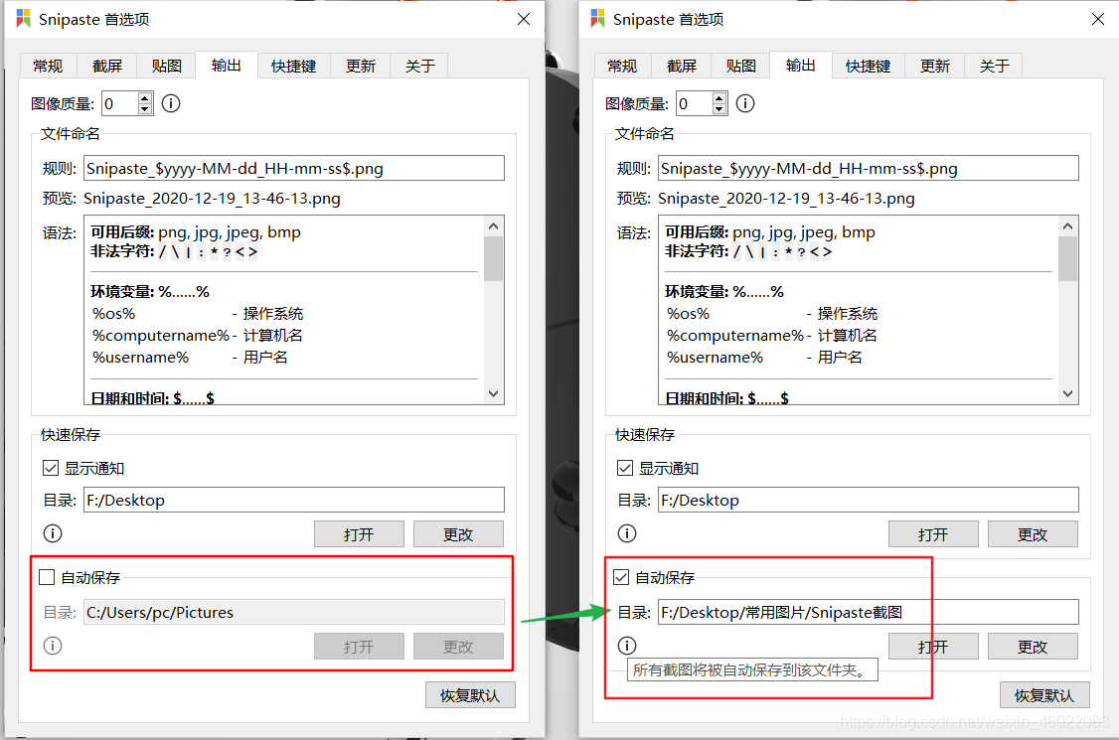Open 常规 tab in right window
The width and height of the screenshot is (1119, 740).
point(622,66)
